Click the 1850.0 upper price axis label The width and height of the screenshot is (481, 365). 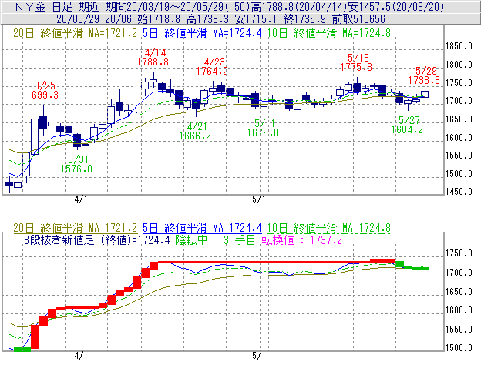pyautogui.click(x=459, y=46)
